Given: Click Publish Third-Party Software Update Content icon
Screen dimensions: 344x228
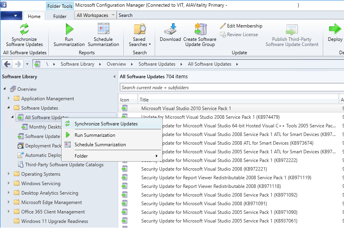Looking at the screenshot, I should (x=291, y=30).
